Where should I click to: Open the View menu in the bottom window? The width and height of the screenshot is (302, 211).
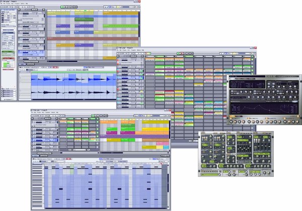43,112
